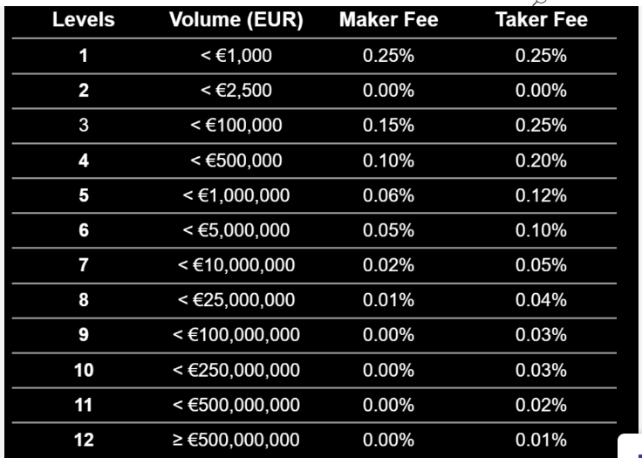Click the < €250,000,000 volume cell
The height and width of the screenshot is (458, 642).
pos(236,371)
